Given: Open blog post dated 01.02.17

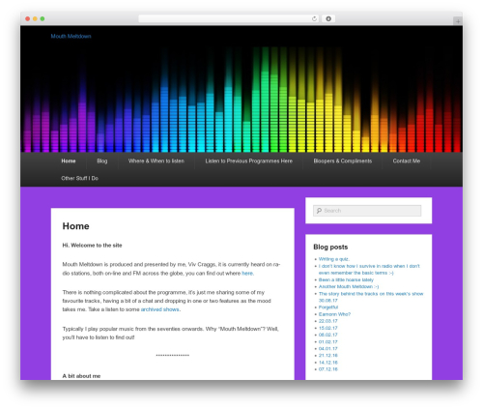Looking at the screenshot, I should (328, 342).
